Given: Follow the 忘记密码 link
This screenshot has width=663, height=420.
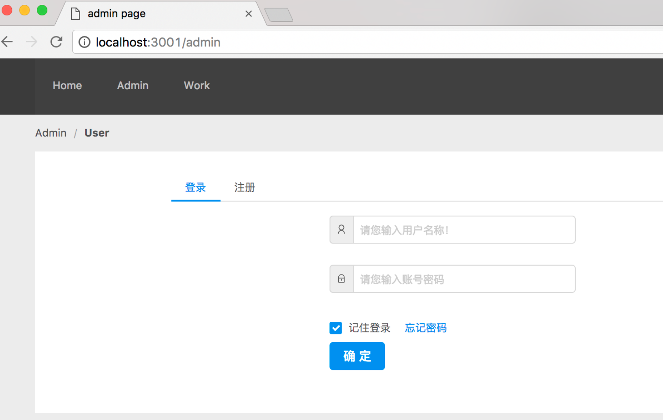Looking at the screenshot, I should click(x=426, y=328).
